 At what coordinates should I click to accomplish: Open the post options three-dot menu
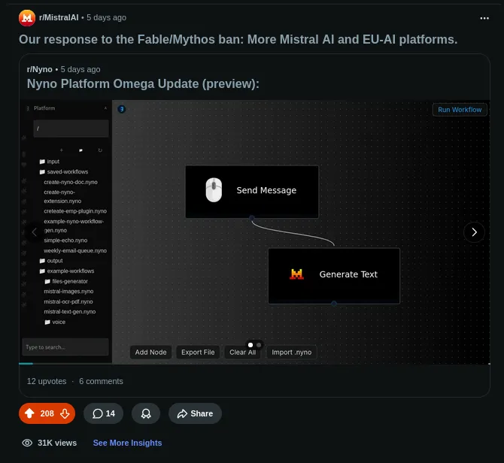click(484, 18)
